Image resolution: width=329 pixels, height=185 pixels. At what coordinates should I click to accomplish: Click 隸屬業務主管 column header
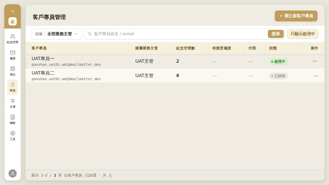pyautogui.click(x=147, y=48)
